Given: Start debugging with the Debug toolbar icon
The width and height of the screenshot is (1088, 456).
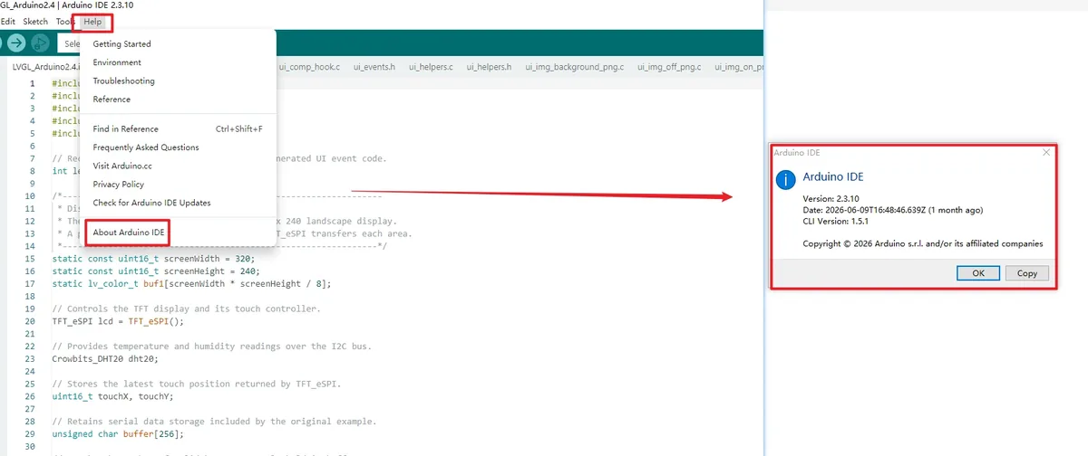Looking at the screenshot, I should (40, 43).
